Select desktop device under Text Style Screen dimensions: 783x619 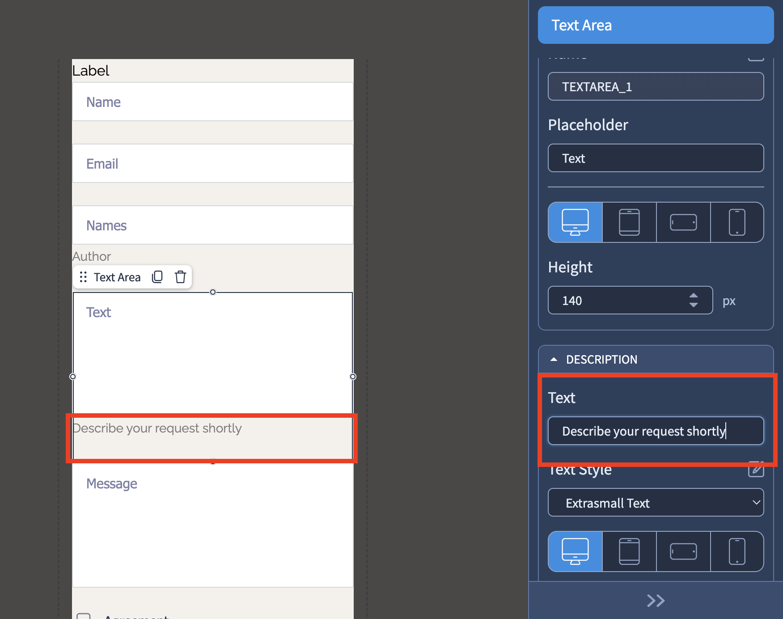coord(575,551)
